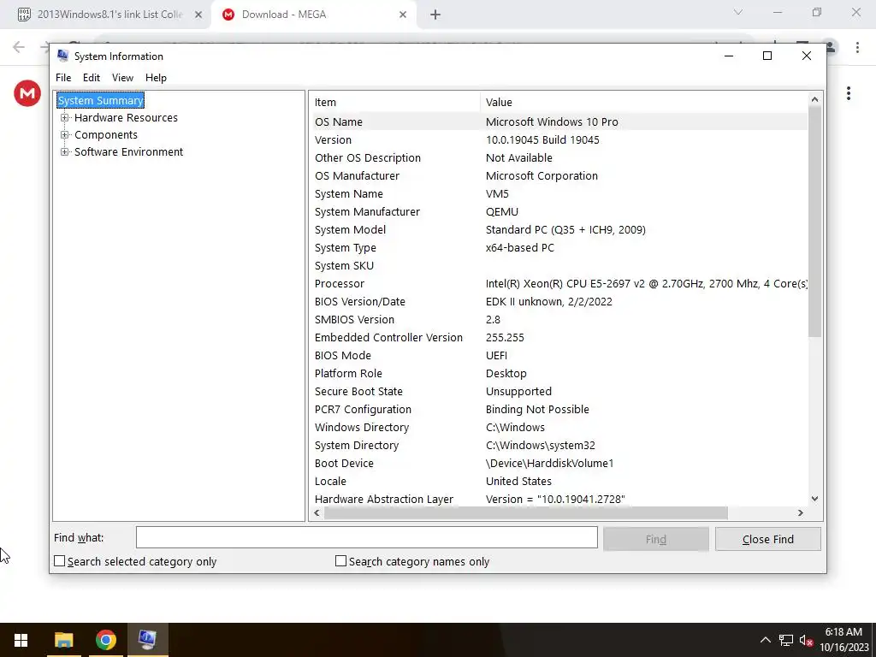Click the scroll left arrow in details pane
The height and width of the screenshot is (657, 876).
[317, 512]
